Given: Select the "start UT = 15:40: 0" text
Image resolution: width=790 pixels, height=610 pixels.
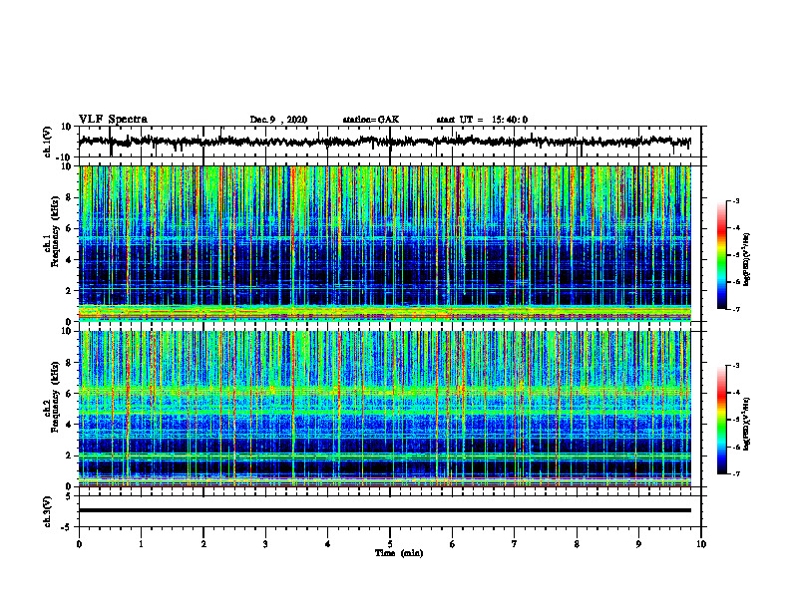Looking at the screenshot, I should click(x=482, y=120).
